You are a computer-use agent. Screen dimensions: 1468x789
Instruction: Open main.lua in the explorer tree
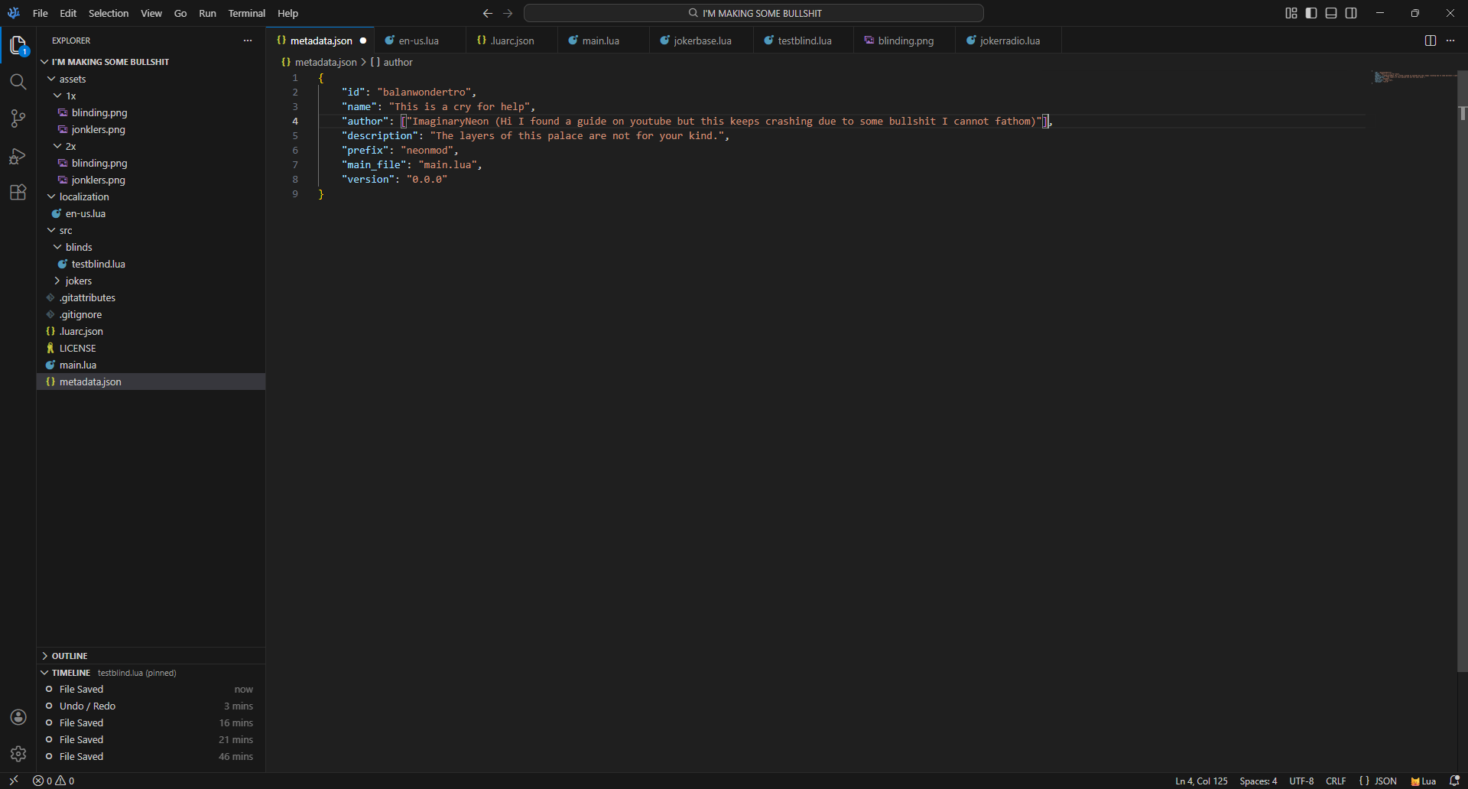click(x=78, y=365)
